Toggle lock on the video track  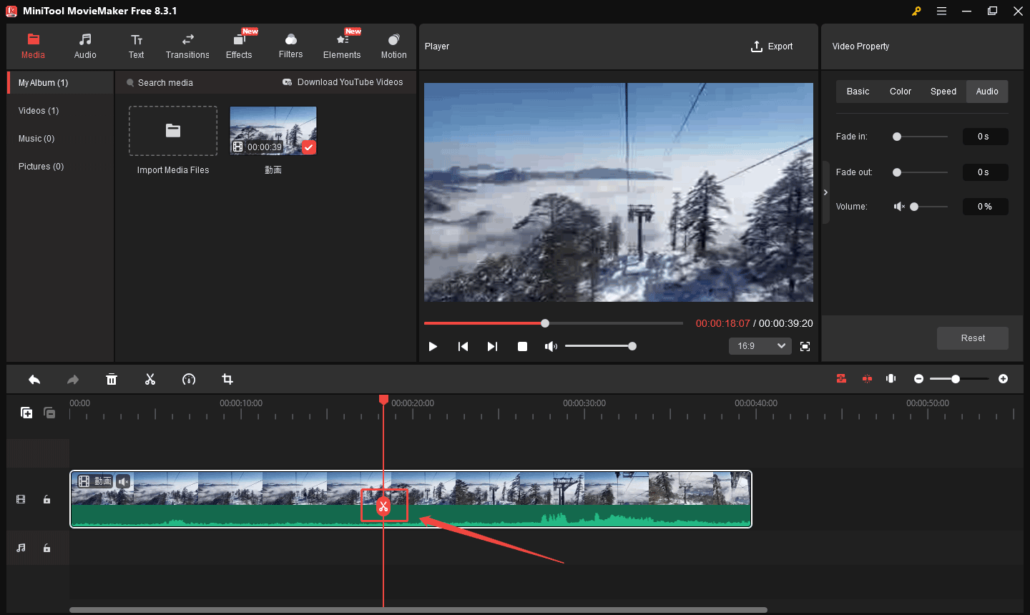[47, 499]
